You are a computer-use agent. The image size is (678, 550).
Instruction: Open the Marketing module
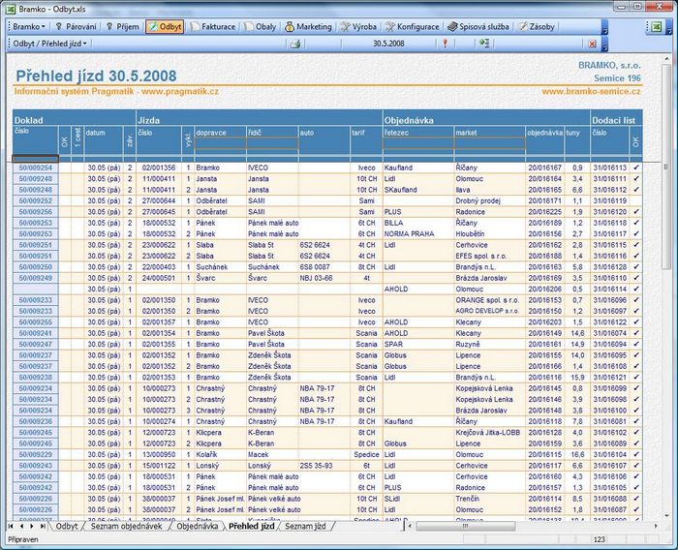(308, 27)
